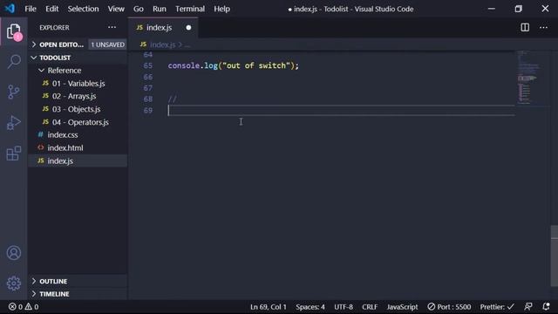The width and height of the screenshot is (558, 314).
Task: Open index.css in the explorer
Action: click(x=63, y=135)
